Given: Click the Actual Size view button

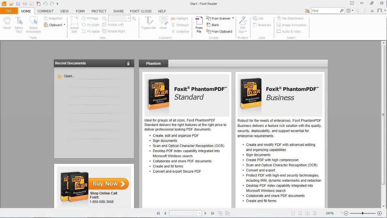Looking at the screenshot, I should pyautogui.click(x=74, y=25).
